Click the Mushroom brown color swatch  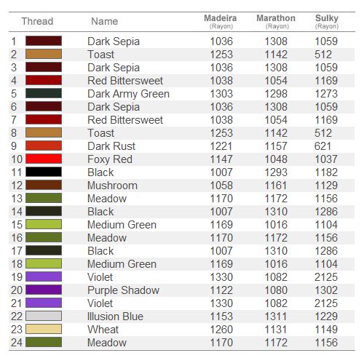(44, 185)
